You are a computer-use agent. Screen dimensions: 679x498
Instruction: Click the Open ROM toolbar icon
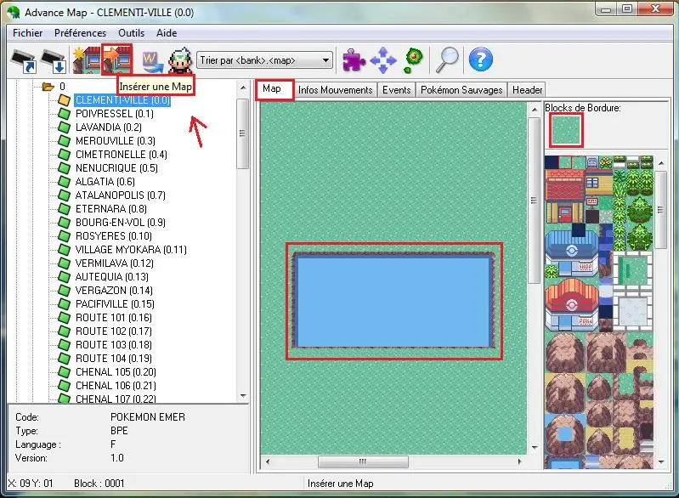tap(24, 60)
